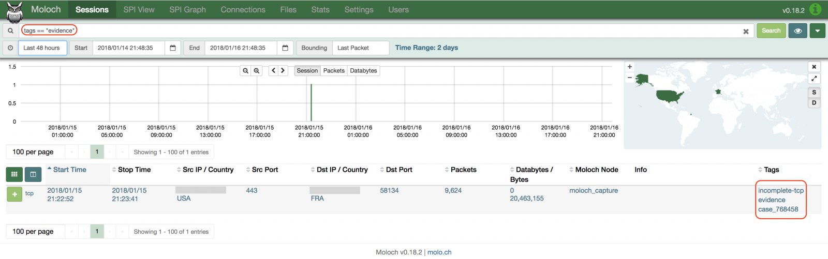
Task: Expand the tcp session with plus button
Action: pyautogui.click(x=14, y=194)
